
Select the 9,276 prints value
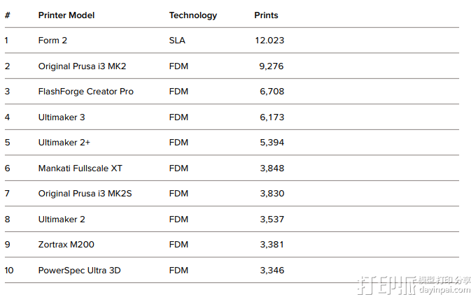272,66
